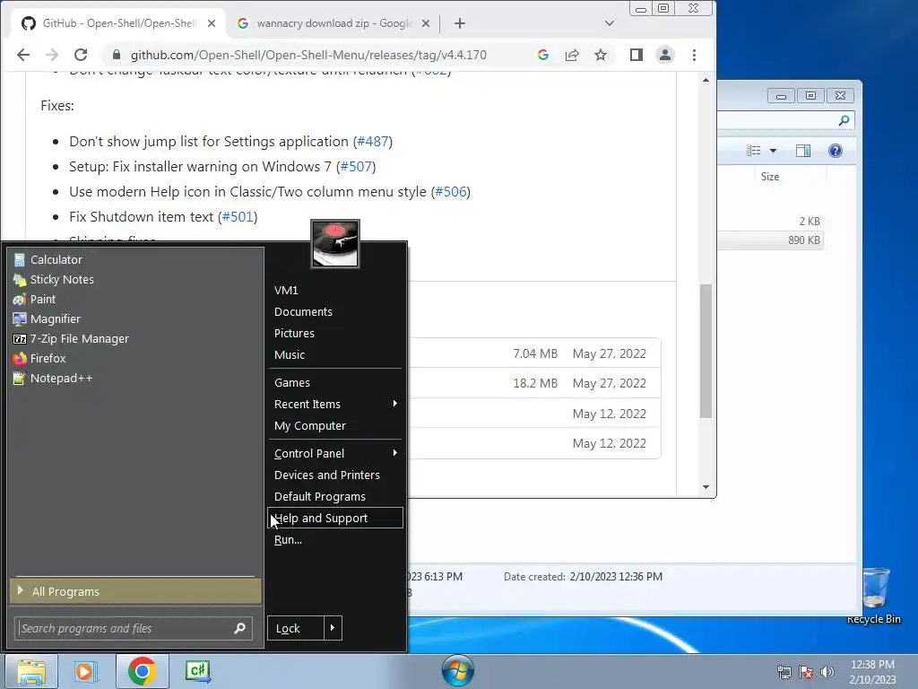Image resolution: width=918 pixels, height=689 pixels.
Task: Open issue link #506
Action: pos(451,192)
